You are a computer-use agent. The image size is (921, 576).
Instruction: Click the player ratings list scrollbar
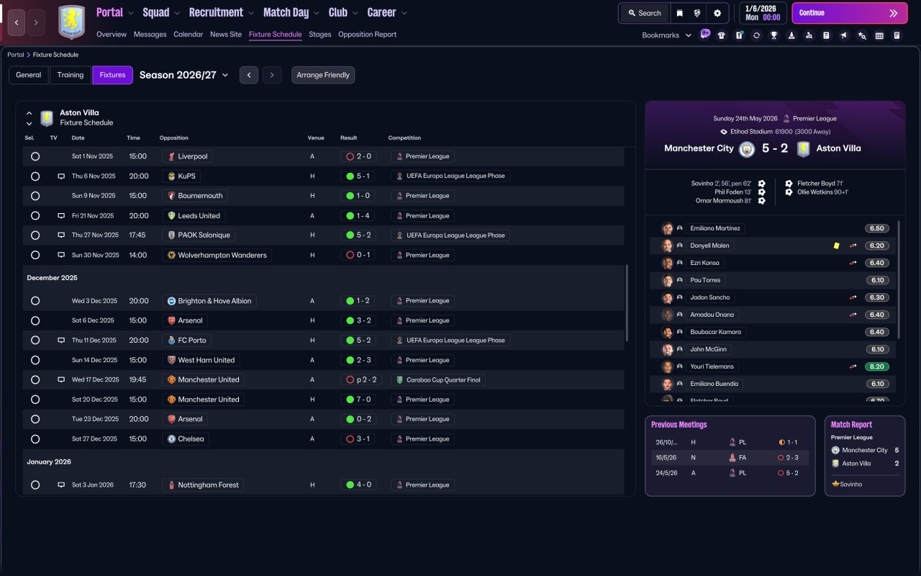click(899, 279)
